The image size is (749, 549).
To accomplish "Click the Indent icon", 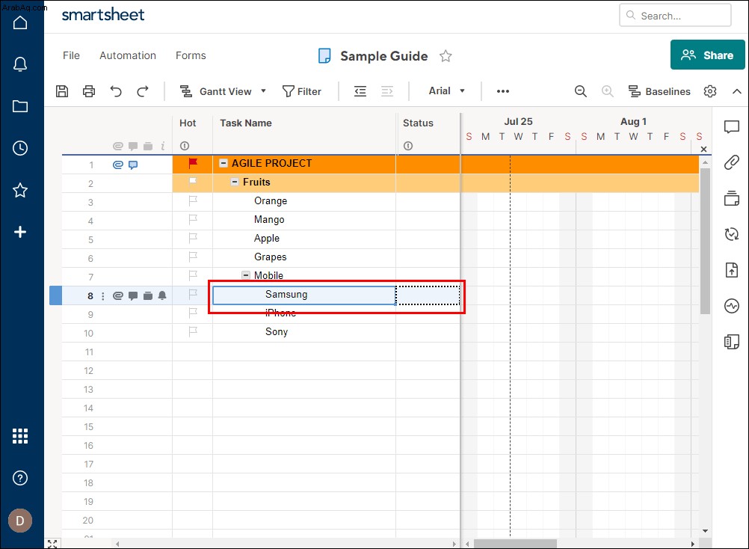I will click(387, 91).
